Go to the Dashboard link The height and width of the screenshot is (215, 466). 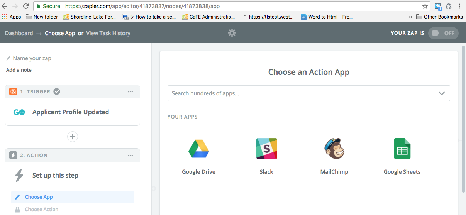(x=19, y=33)
